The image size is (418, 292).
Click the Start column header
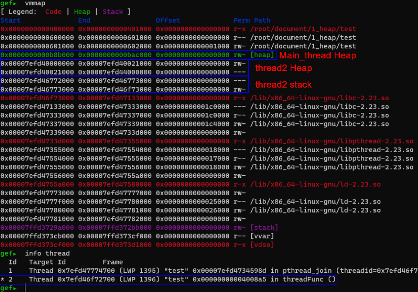coord(10,20)
